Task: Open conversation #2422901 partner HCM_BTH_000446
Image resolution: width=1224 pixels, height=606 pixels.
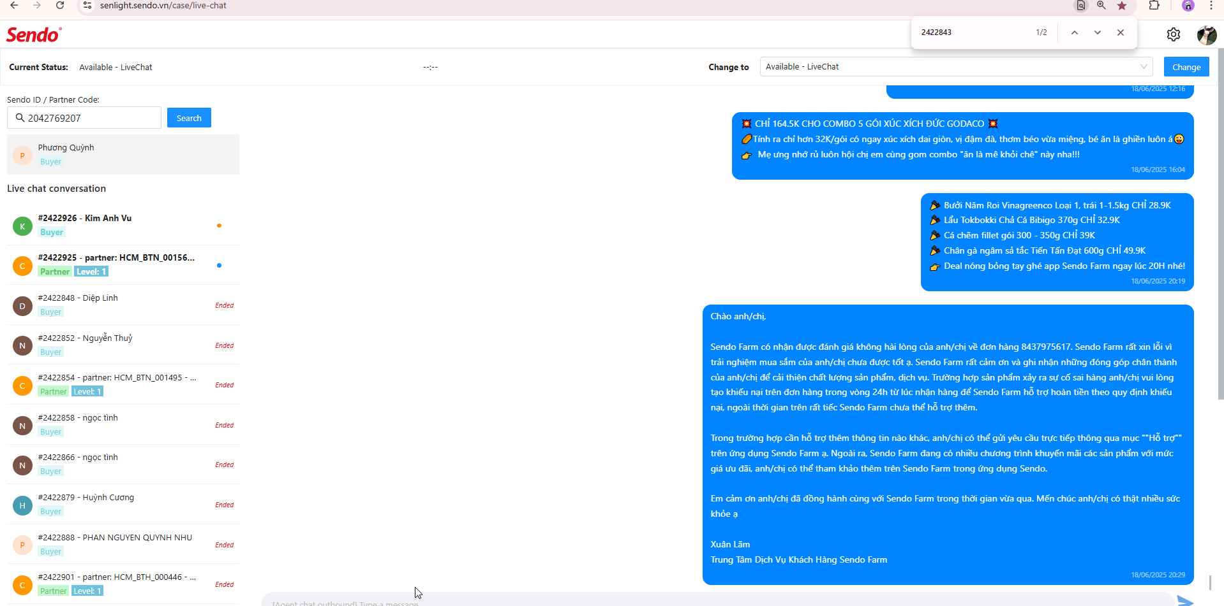Action: point(123,584)
